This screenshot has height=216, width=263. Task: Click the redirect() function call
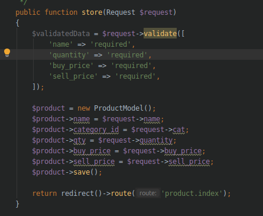pos(82,194)
